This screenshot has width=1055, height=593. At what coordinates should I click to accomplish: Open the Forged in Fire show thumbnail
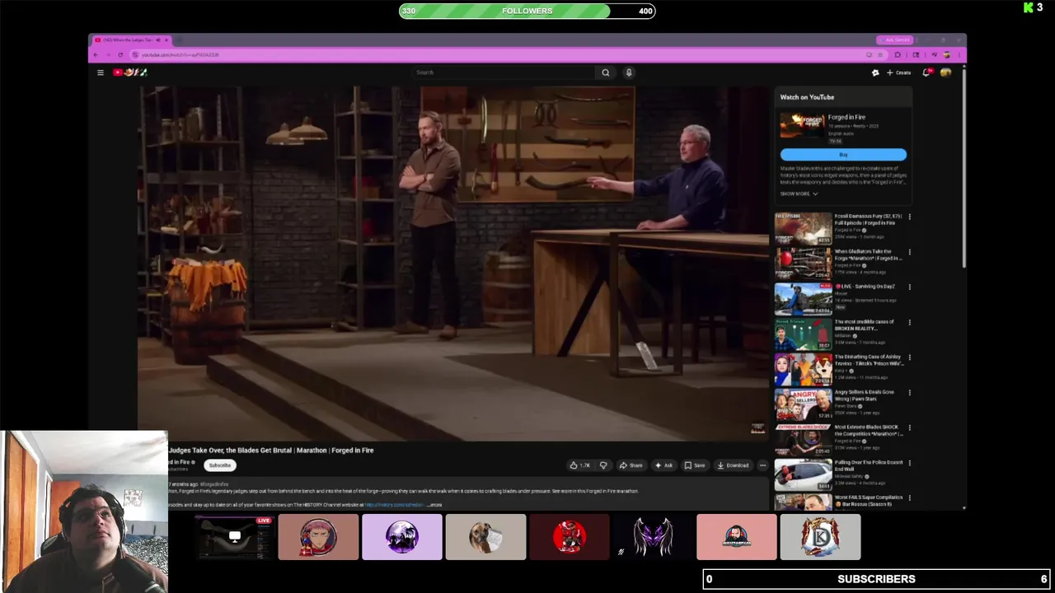click(x=802, y=126)
